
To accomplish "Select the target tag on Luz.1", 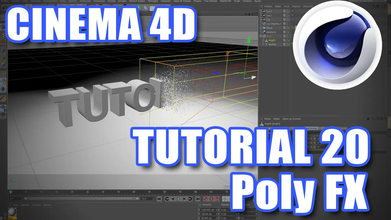I will tap(292, 15).
